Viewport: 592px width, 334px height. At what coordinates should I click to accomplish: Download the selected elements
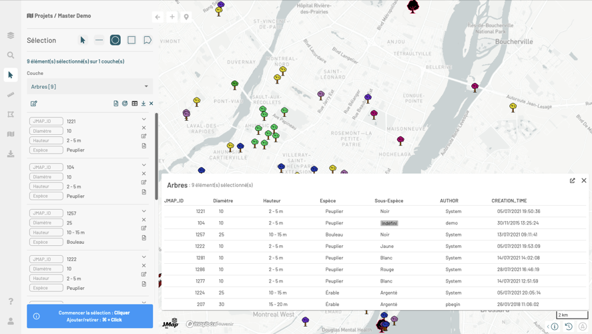tap(143, 104)
